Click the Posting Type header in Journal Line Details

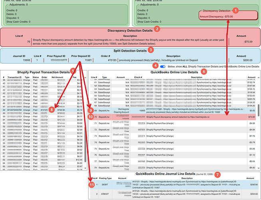coord(105,178)
